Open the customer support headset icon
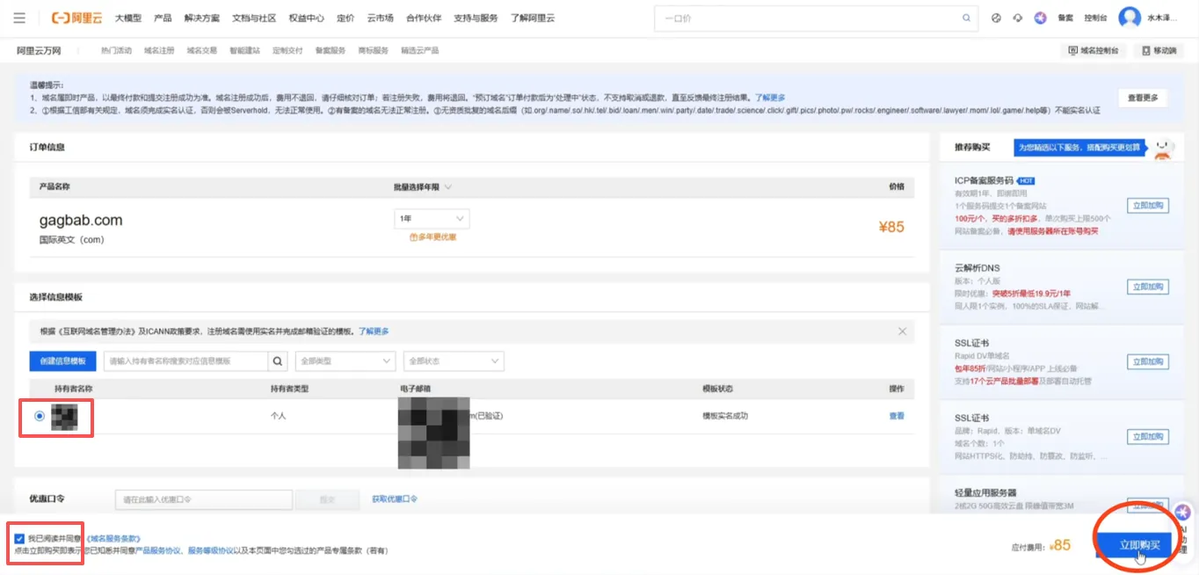Screen dimensions: 1199x575 pyautogui.click(x=1018, y=18)
